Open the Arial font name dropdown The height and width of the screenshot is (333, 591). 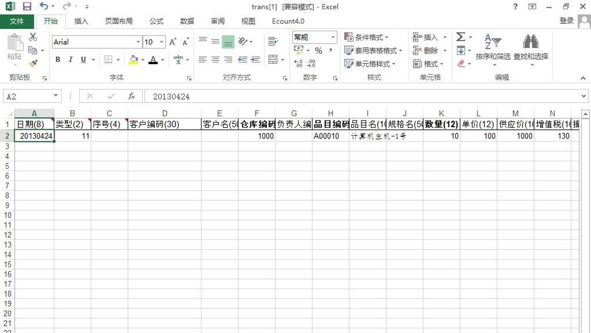(x=138, y=42)
